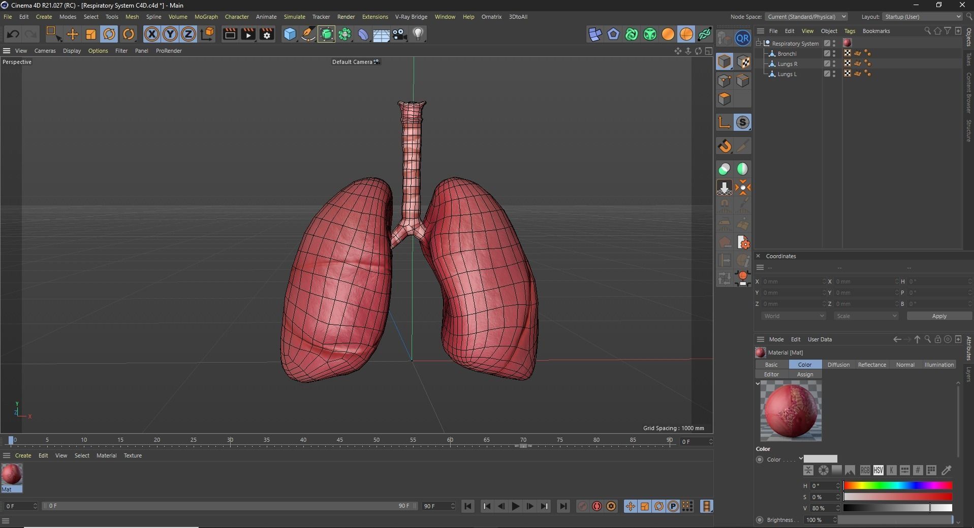Open the World coordinate dropdown
This screenshot has width=974, height=528.
794,316
